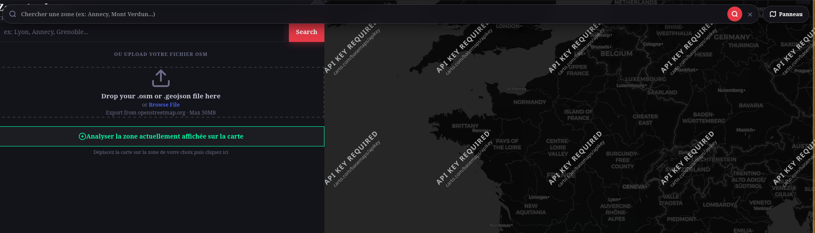Click the red Search button

pyautogui.click(x=306, y=32)
